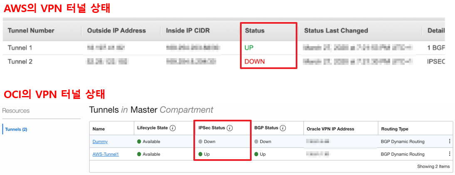Click the Oracle VPN IP Address column header

(x=331, y=129)
